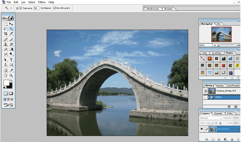Select the History Brush tool
This screenshot has height=142, width=242.
tap(11, 45)
